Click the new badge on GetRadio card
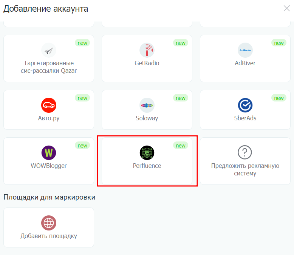 [181, 43]
